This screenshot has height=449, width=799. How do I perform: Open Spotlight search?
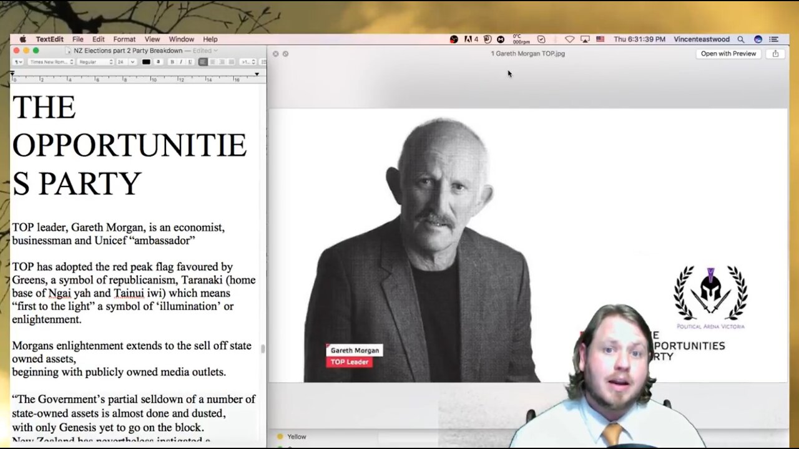pyautogui.click(x=741, y=39)
